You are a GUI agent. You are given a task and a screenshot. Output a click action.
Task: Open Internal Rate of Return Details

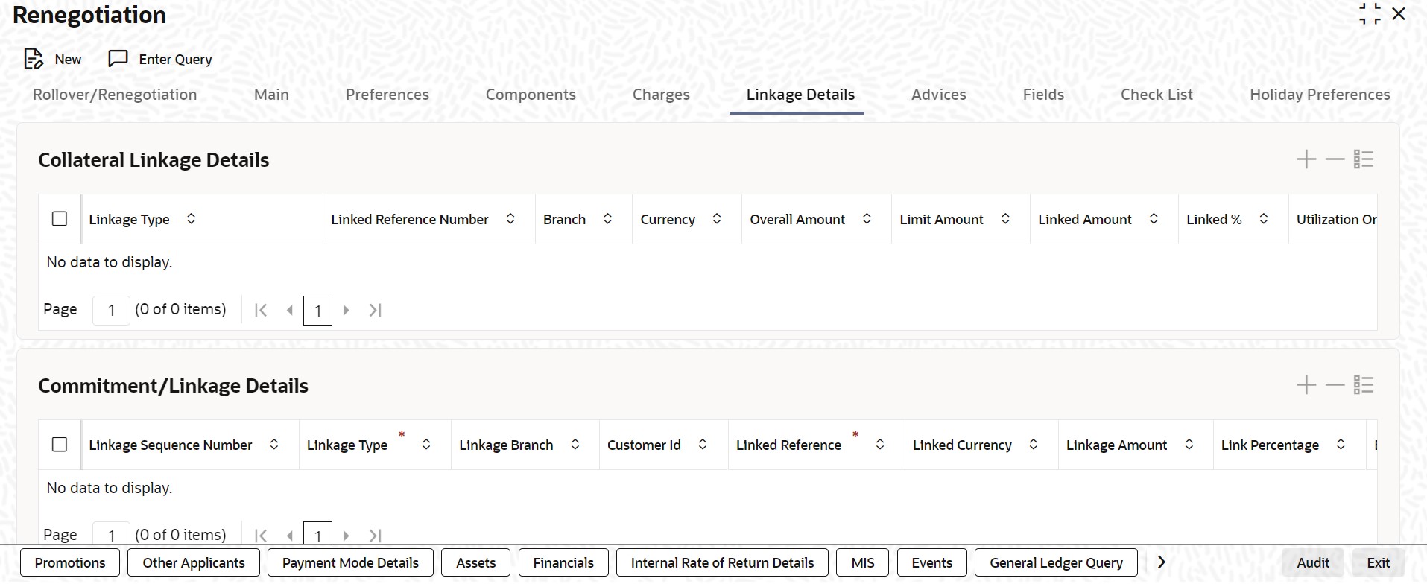click(722, 562)
